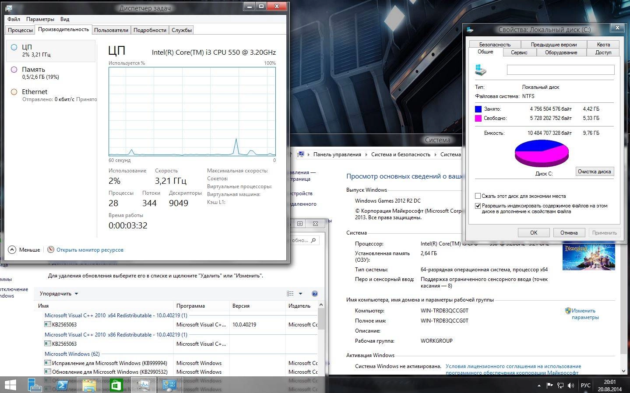
Task: Click the Control Panel breadcrumb icon
Action: click(301, 154)
